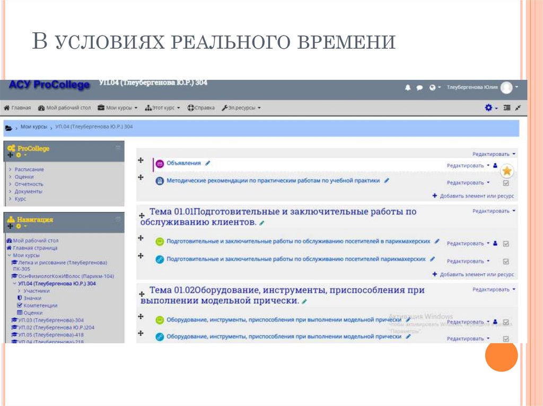Open the Мои курсы menu
Screen dimensions: 543x406
tap(117, 108)
